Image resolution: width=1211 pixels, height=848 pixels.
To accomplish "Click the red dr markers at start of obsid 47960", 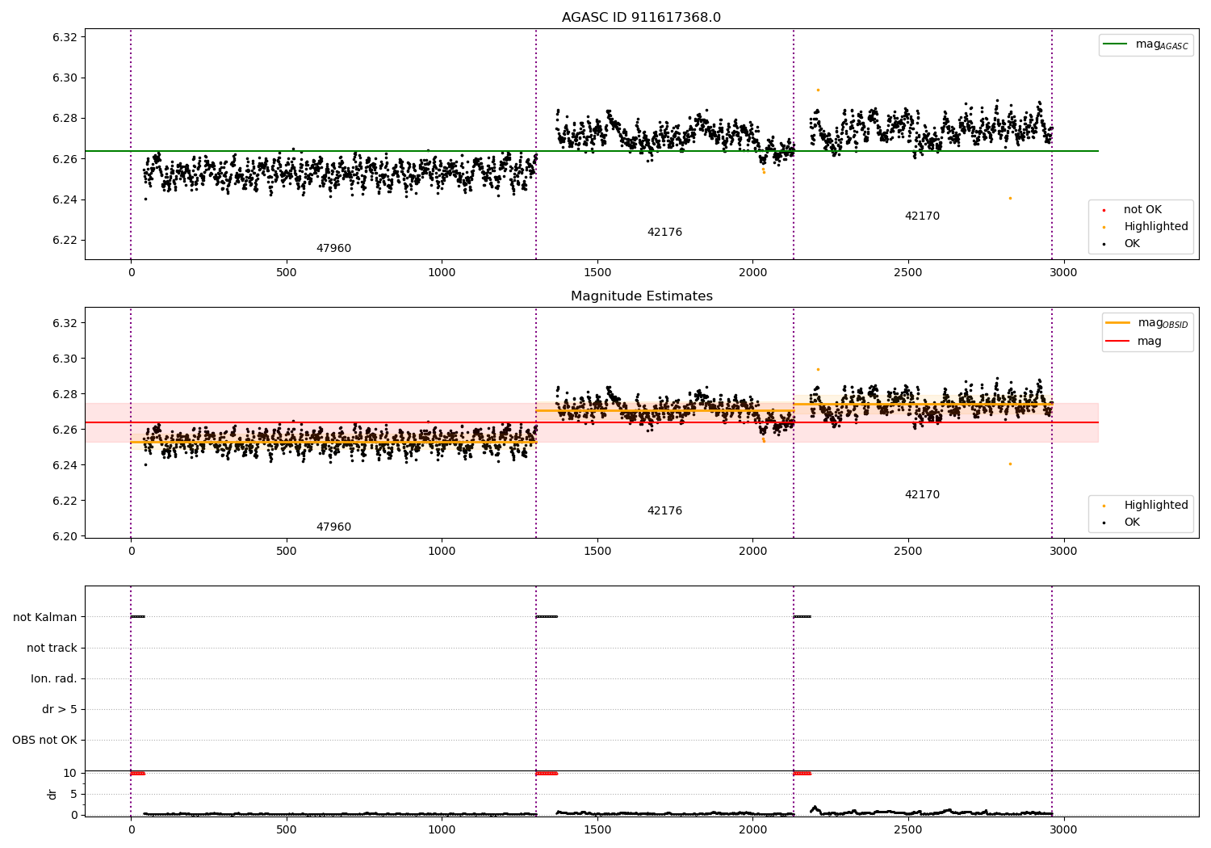I will click(138, 774).
